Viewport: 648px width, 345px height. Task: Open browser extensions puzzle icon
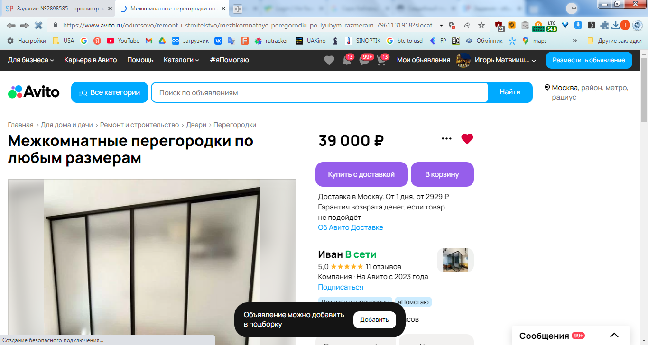point(605,25)
